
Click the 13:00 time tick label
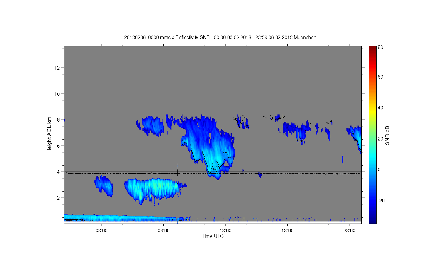click(x=225, y=230)
